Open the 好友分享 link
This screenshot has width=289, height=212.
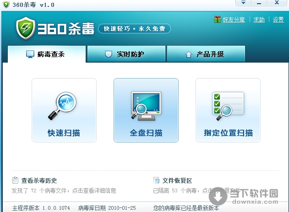pos(234,20)
